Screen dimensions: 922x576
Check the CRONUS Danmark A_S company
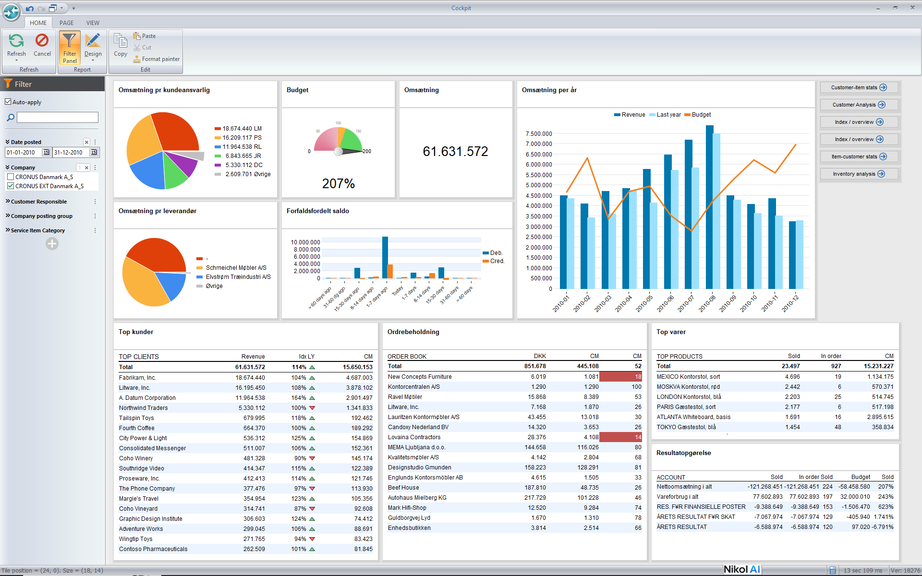coord(11,177)
